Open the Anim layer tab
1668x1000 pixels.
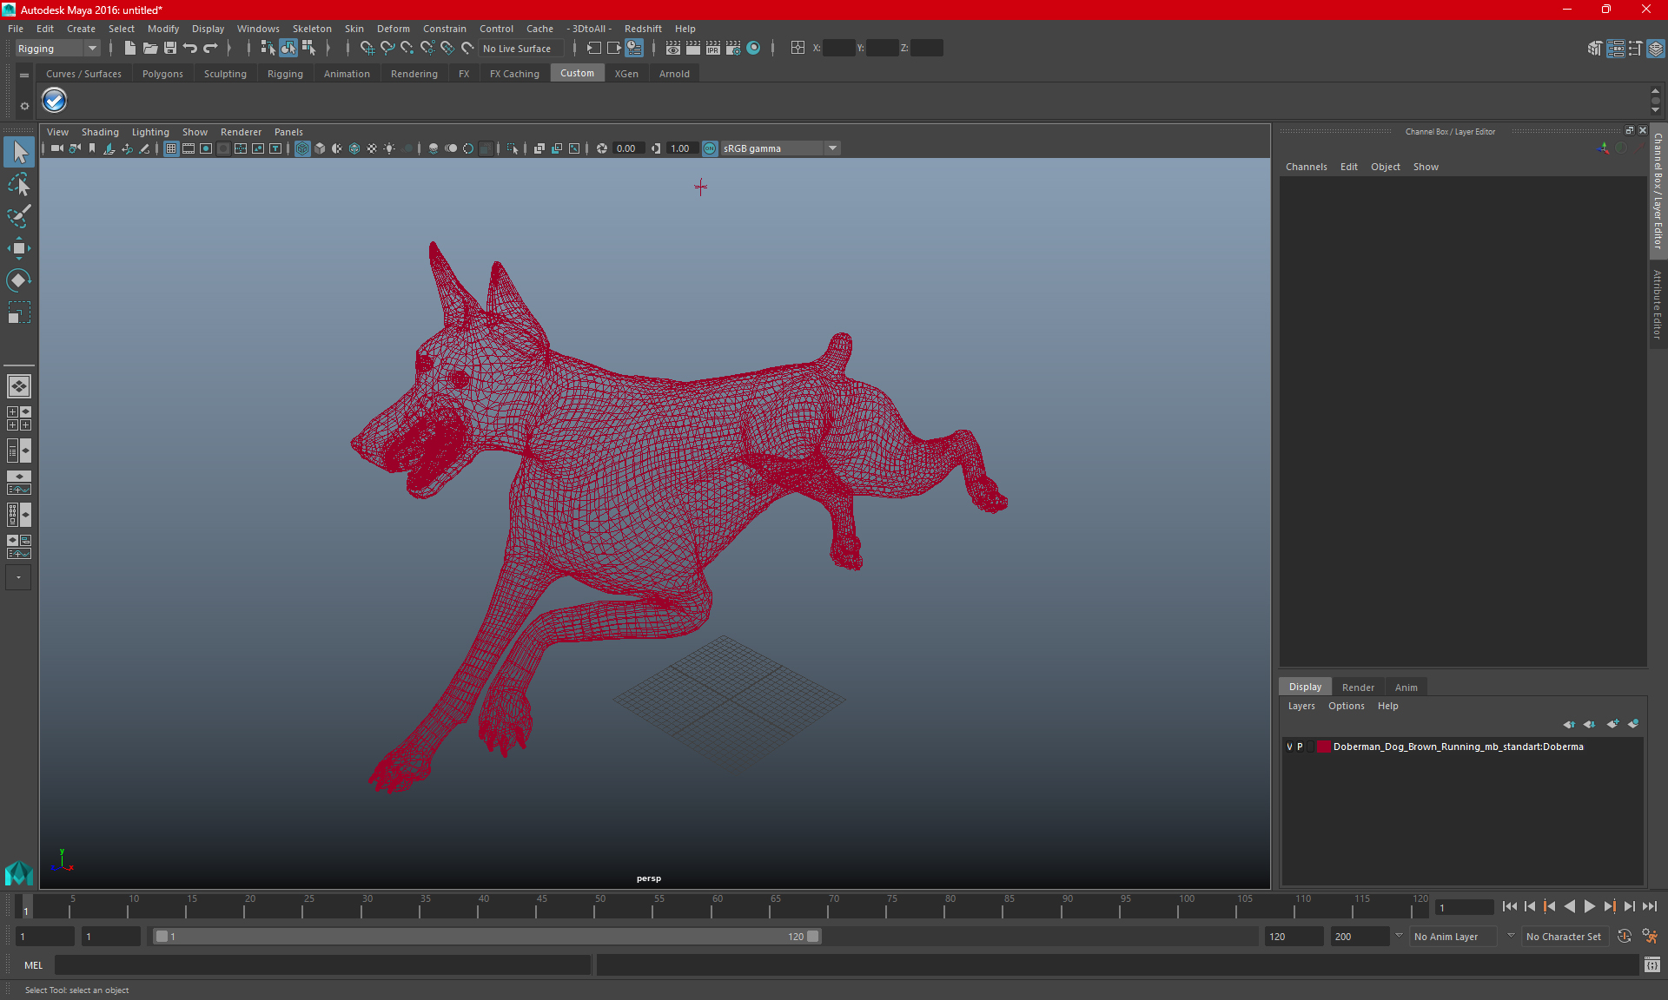click(1406, 687)
